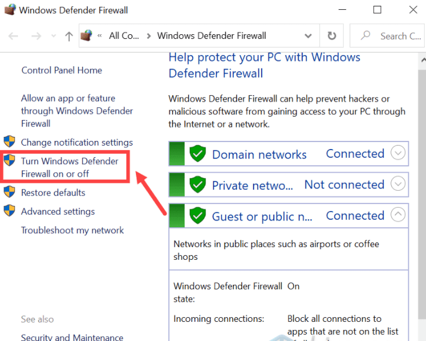The width and height of the screenshot is (426, 341).
Task: Click the green shield beside Guest or public networks
Action: coord(198,216)
